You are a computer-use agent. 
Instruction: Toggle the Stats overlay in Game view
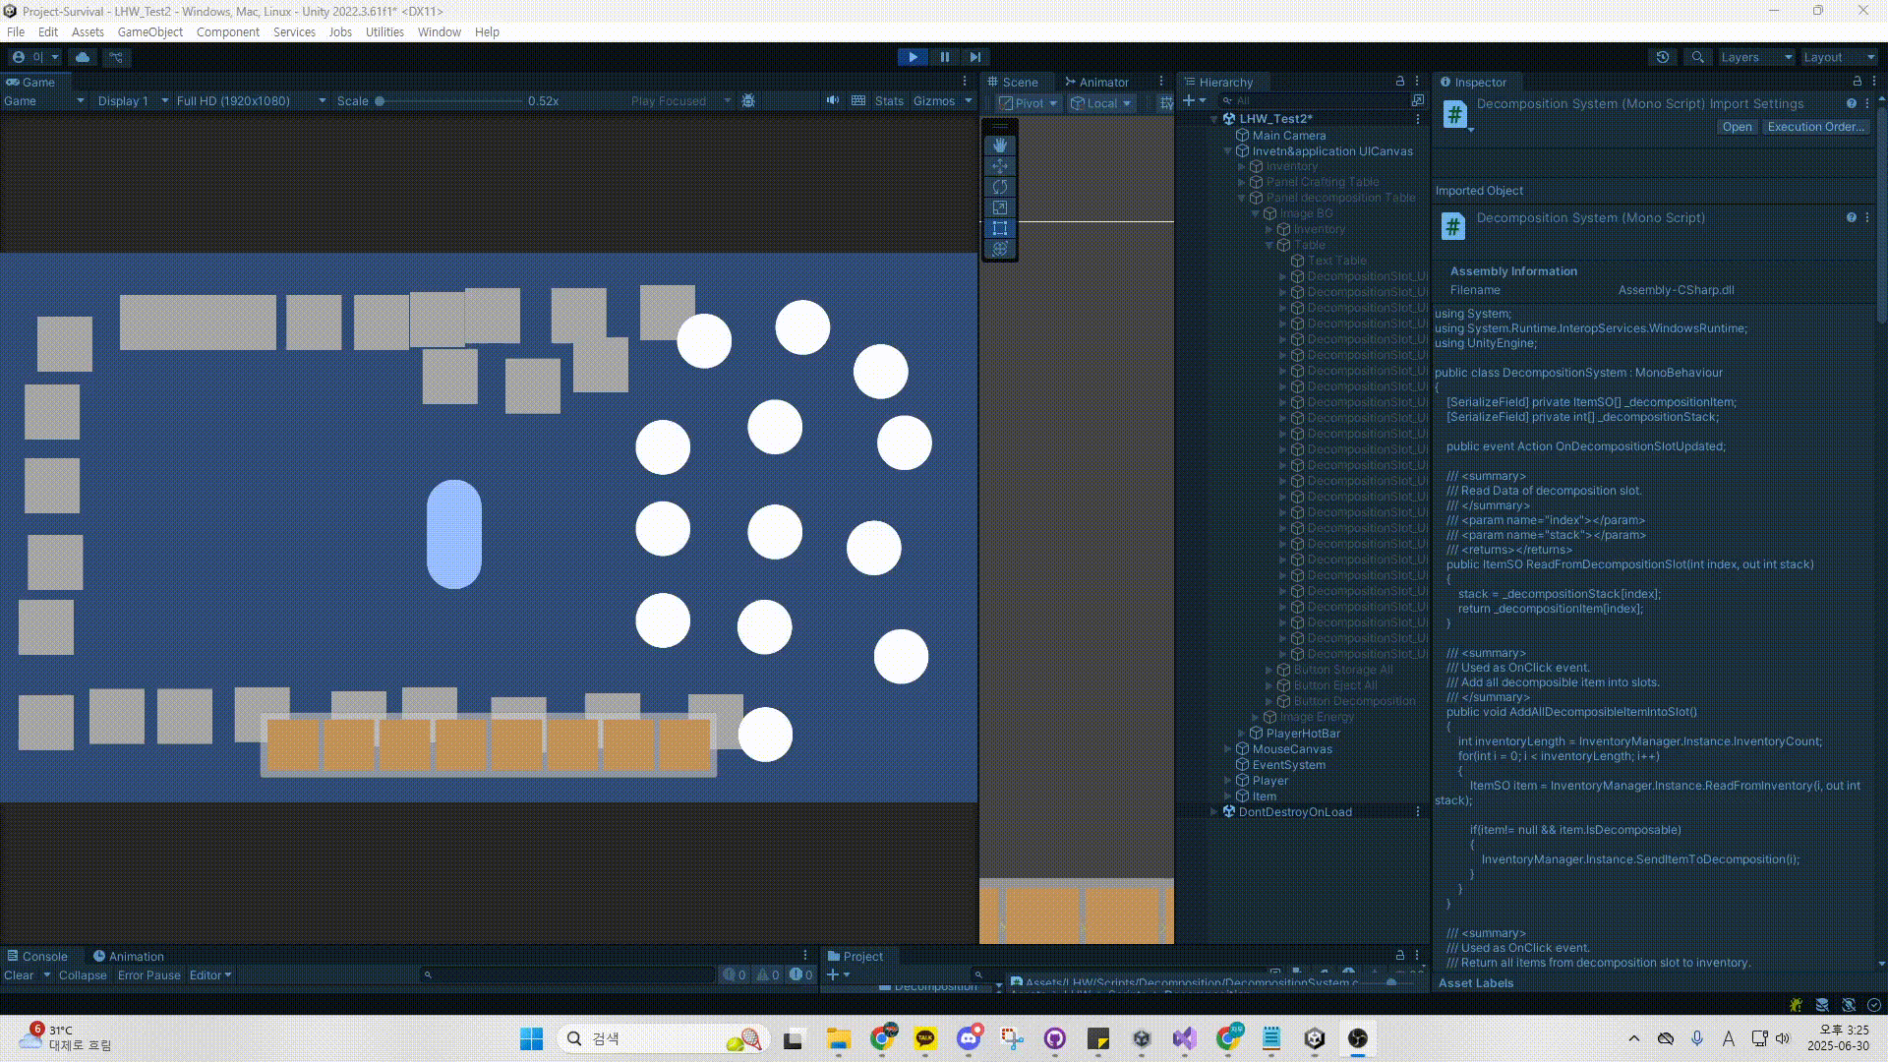[889, 100]
